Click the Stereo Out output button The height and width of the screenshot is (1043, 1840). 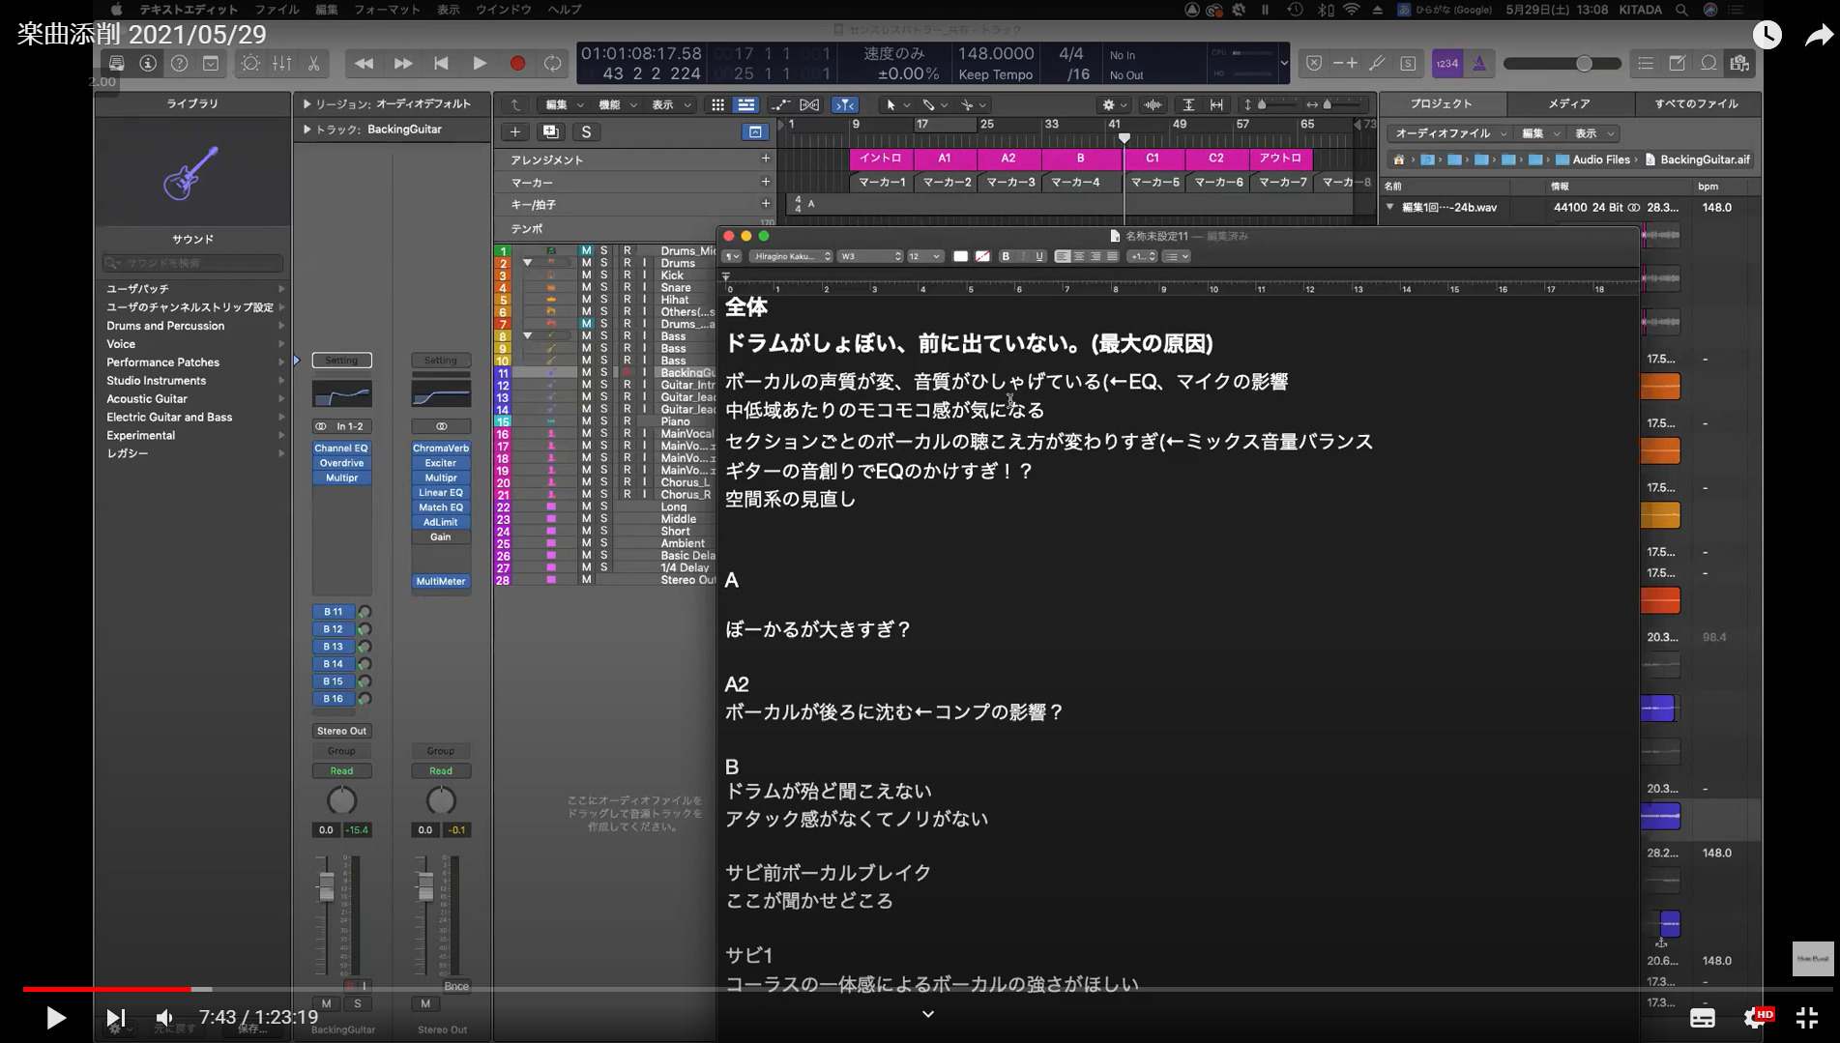coord(341,731)
